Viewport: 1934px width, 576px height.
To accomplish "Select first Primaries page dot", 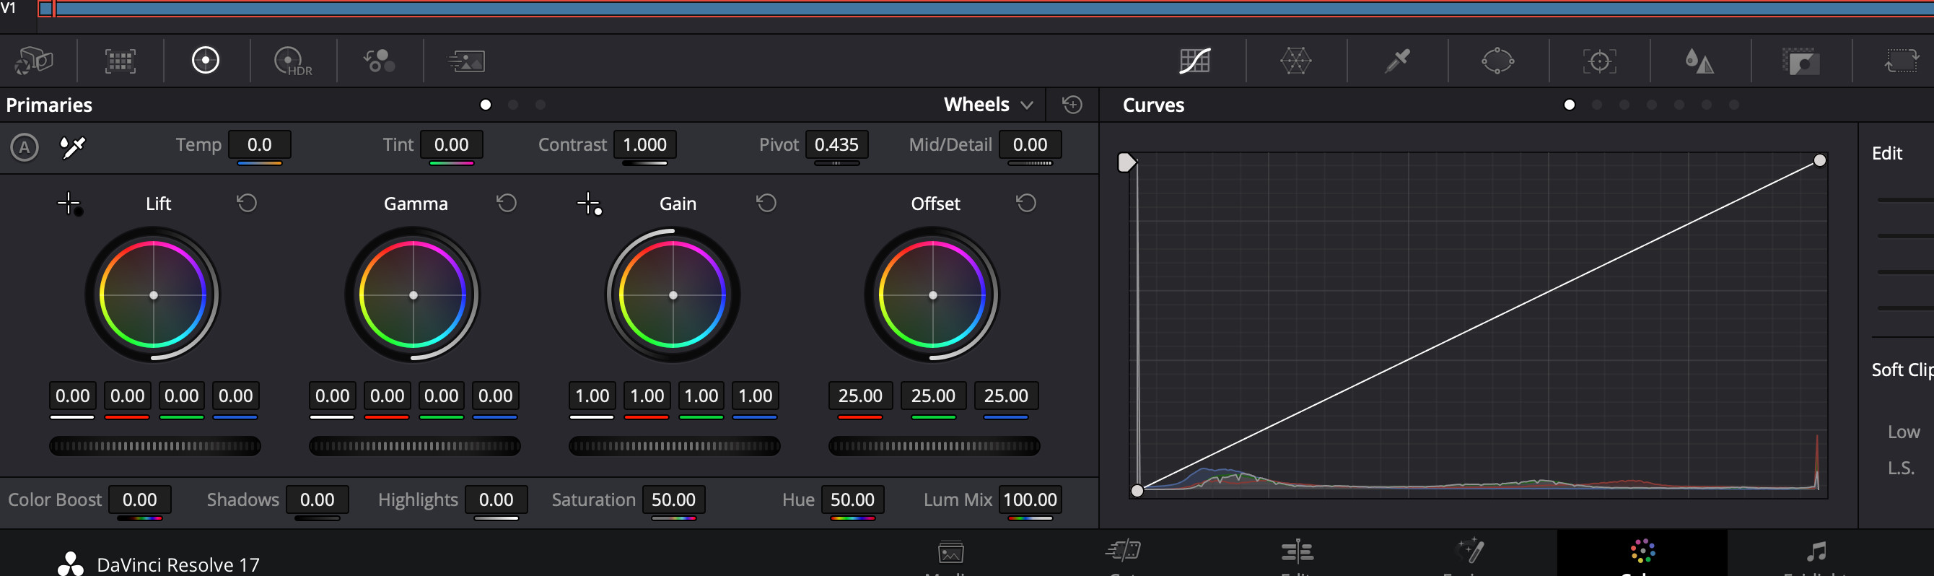I will [486, 105].
